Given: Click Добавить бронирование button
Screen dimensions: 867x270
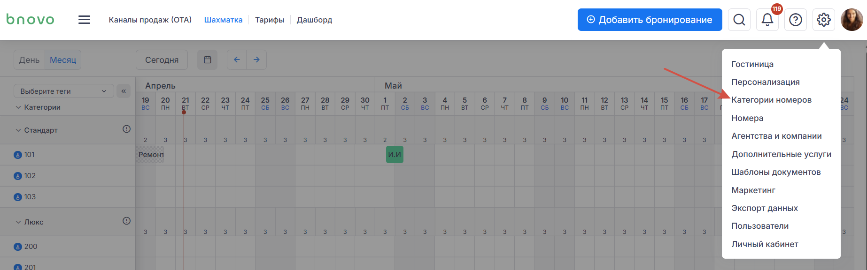Looking at the screenshot, I should [650, 20].
